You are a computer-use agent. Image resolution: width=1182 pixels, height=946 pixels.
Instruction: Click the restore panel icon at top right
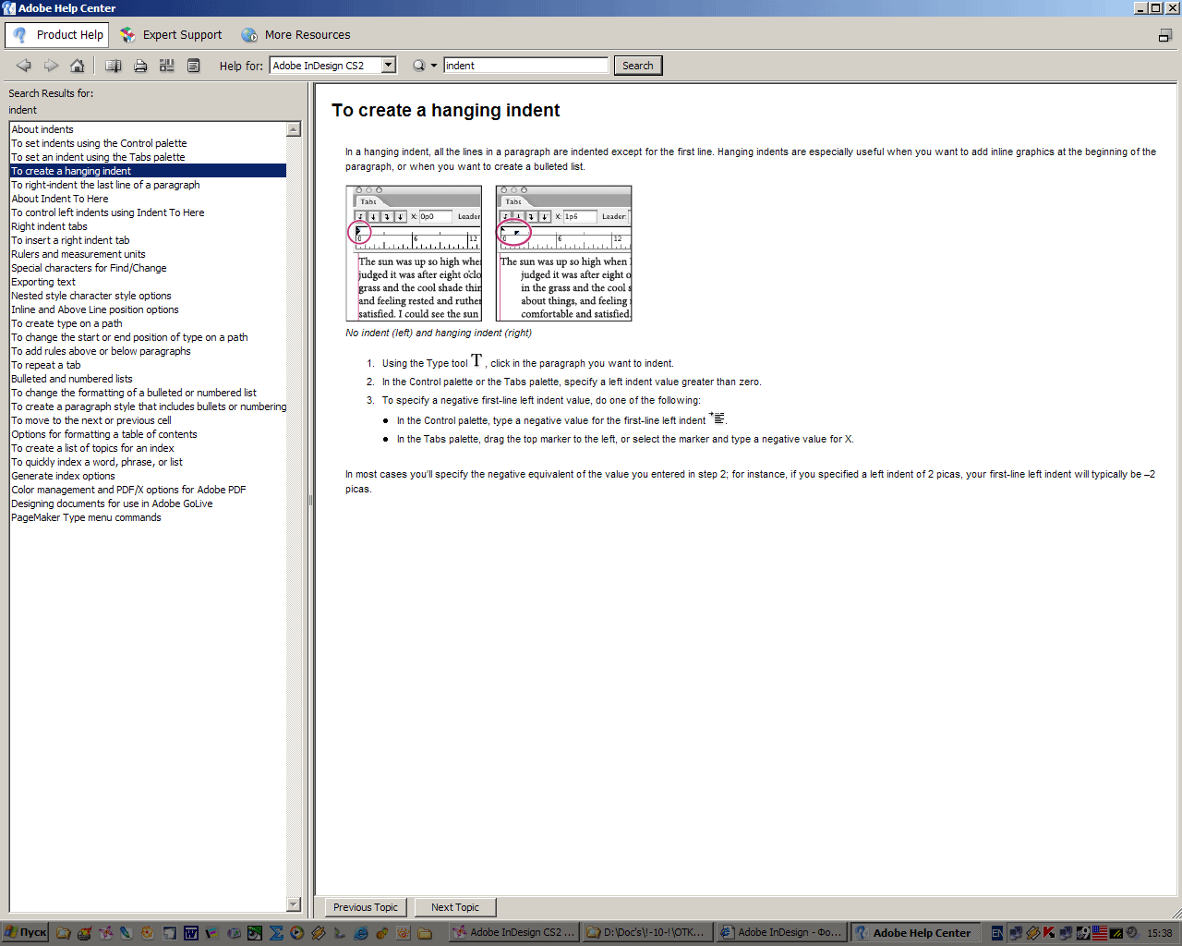(x=1164, y=35)
